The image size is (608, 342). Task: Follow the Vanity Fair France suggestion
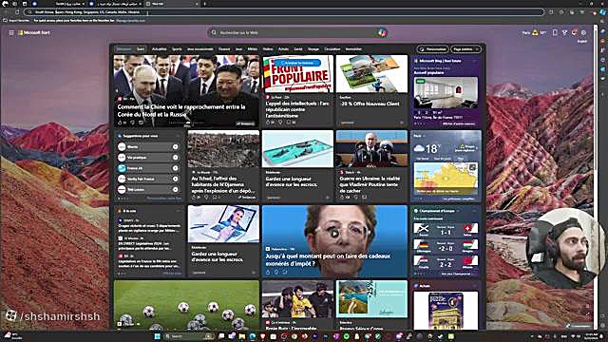click(x=175, y=179)
